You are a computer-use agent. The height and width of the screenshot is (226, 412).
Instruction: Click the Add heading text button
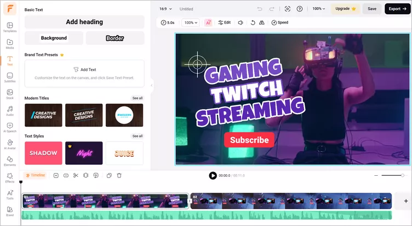[x=84, y=22]
